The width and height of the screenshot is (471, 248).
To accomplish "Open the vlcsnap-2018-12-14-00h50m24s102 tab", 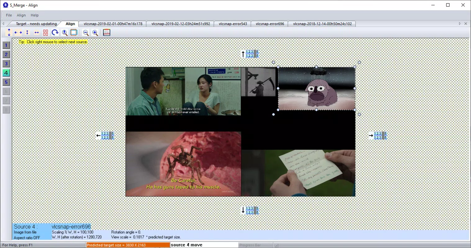I will point(322,24).
